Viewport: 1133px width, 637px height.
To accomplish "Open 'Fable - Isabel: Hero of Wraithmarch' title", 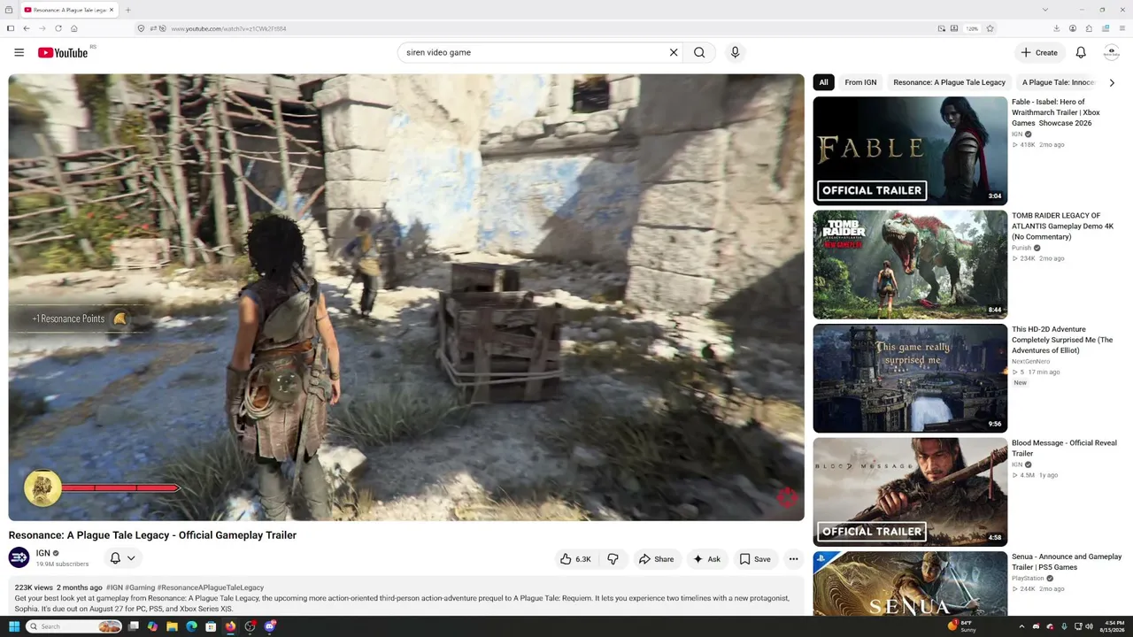I will (x=1056, y=112).
